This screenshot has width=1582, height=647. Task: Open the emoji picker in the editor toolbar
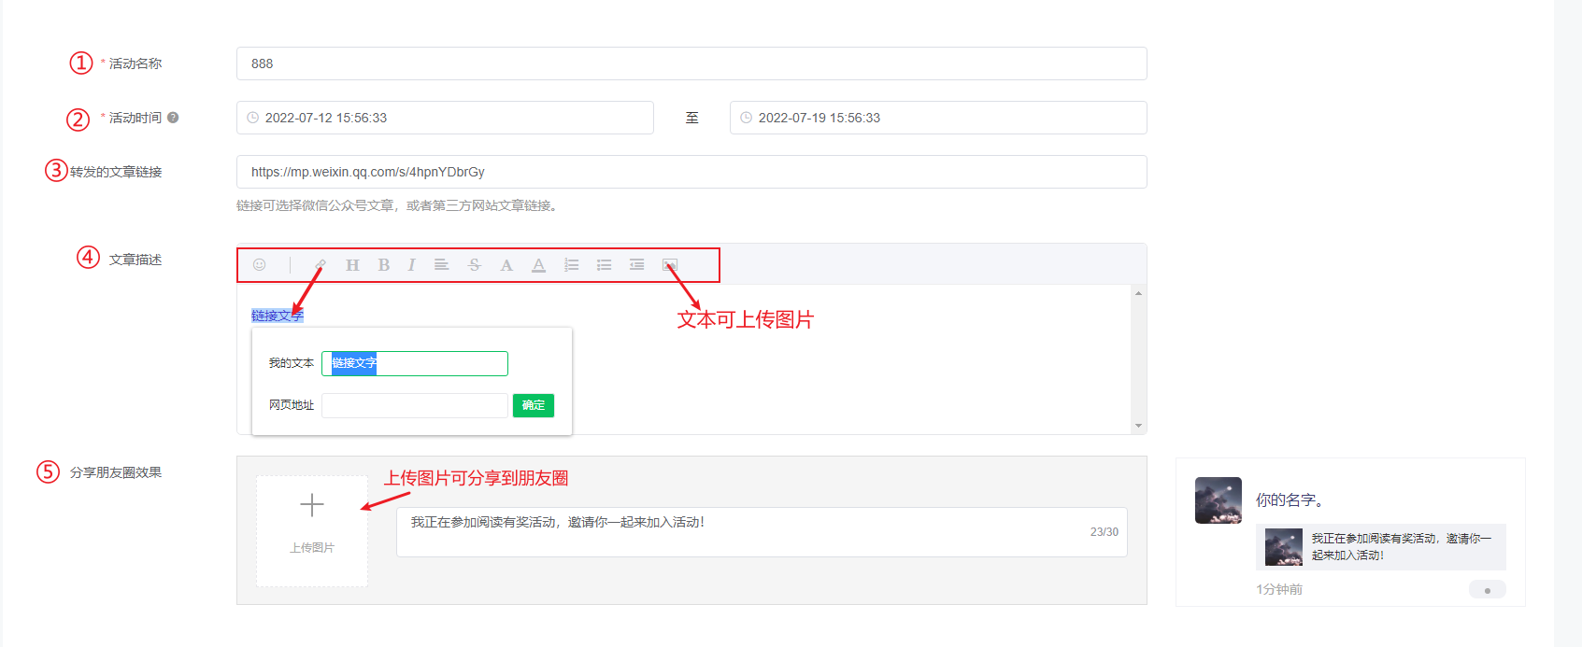click(260, 265)
